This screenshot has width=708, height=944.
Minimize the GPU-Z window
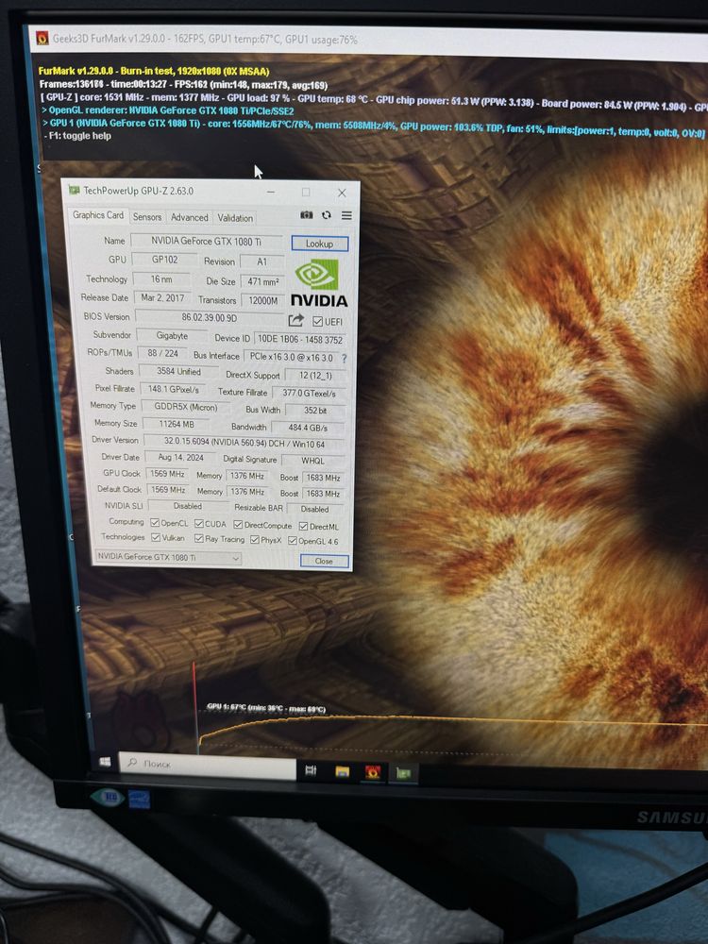point(271,192)
